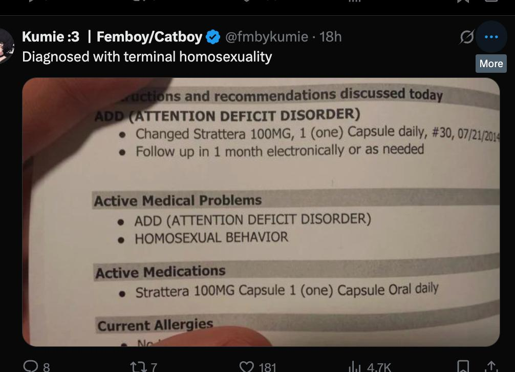Click the blue verified badge
This screenshot has height=372, width=515.
[x=213, y=37]
